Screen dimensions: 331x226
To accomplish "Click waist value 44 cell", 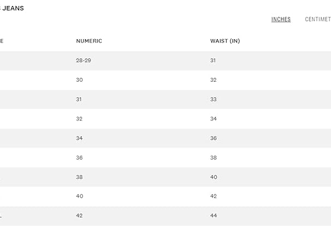I will 214,216.
